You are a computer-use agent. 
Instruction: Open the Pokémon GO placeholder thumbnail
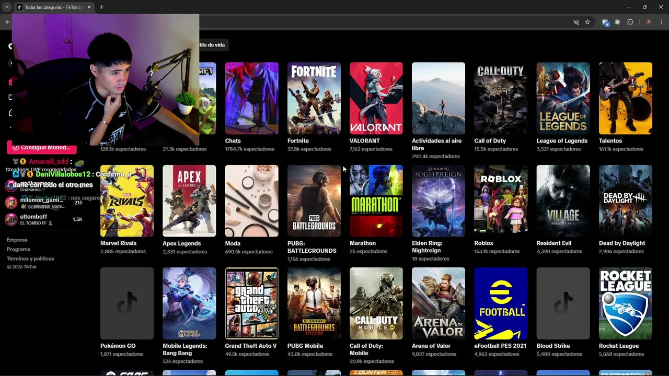[x=126, y=303]
